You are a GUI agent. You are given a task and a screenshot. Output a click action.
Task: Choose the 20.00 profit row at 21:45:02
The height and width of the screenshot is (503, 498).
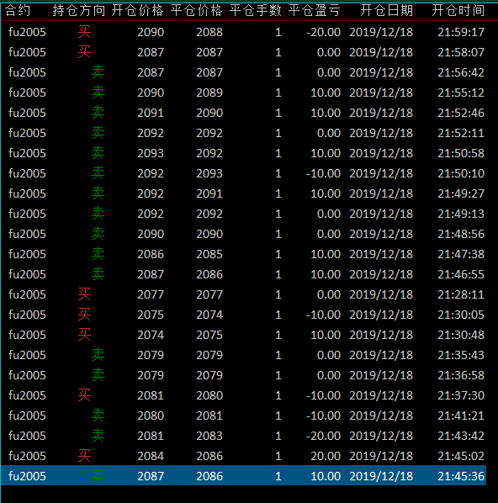[x=244, y=456]
